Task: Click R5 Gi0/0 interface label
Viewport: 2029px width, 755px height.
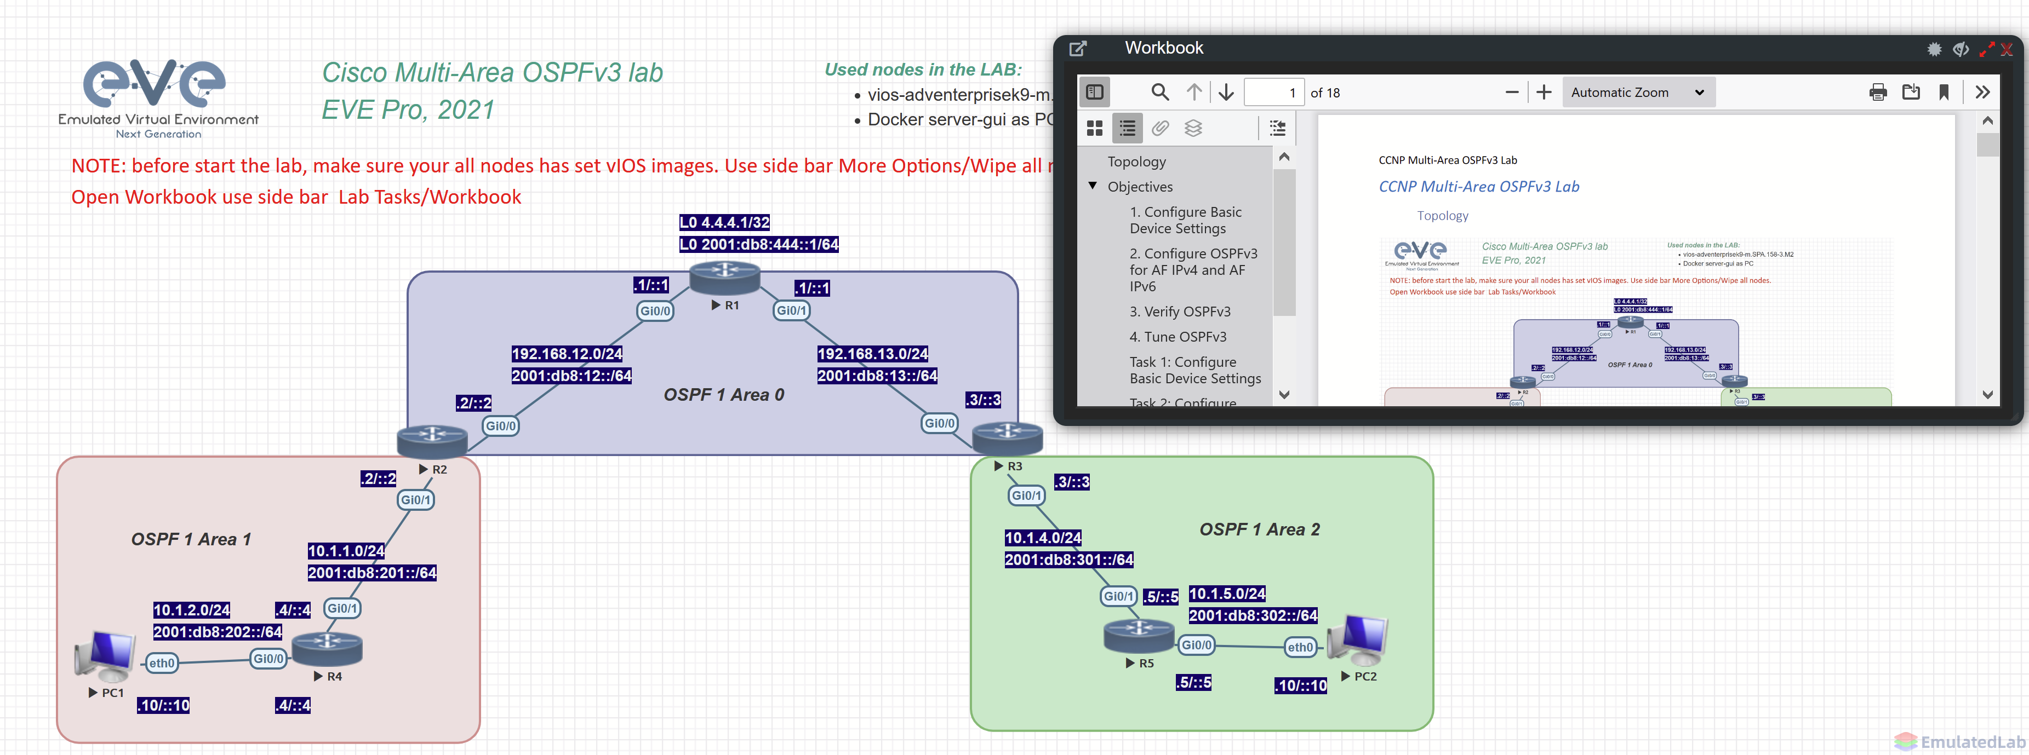Action: [x=1197, y=646]
